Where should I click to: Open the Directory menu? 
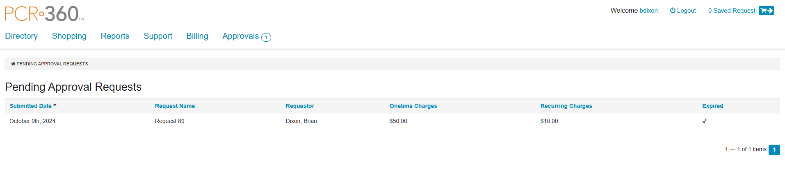click(x=21, y=36)
